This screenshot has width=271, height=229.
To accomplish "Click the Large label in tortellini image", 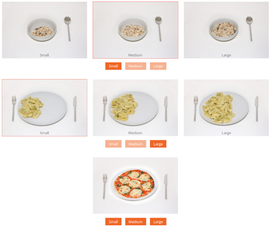I will click(226, 133).
